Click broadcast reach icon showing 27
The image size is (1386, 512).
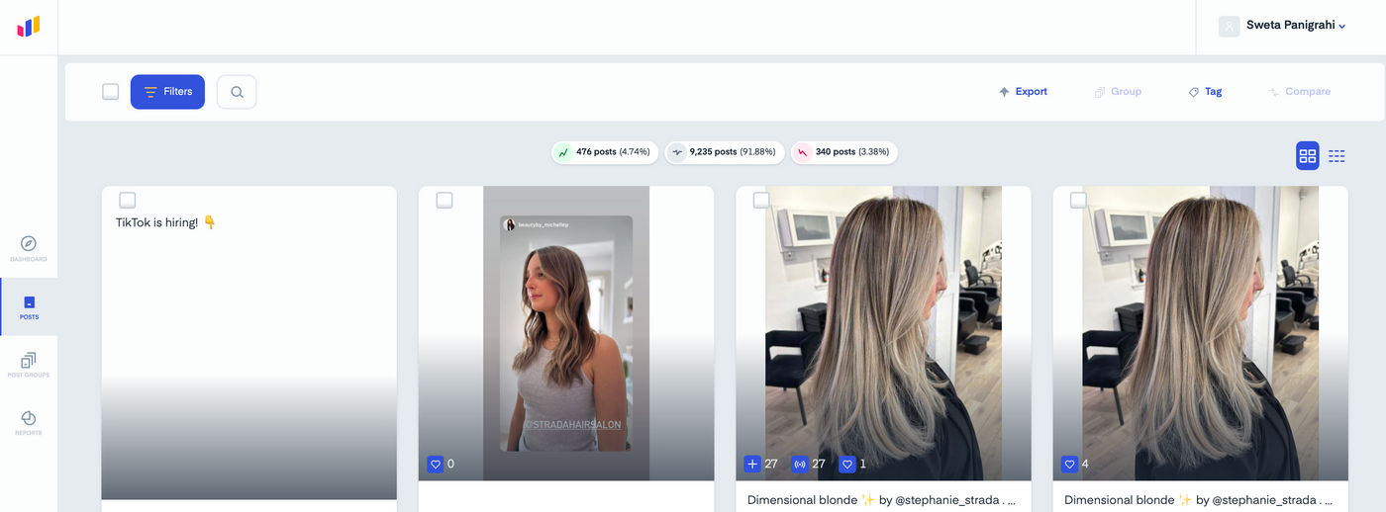coord(800,464)
